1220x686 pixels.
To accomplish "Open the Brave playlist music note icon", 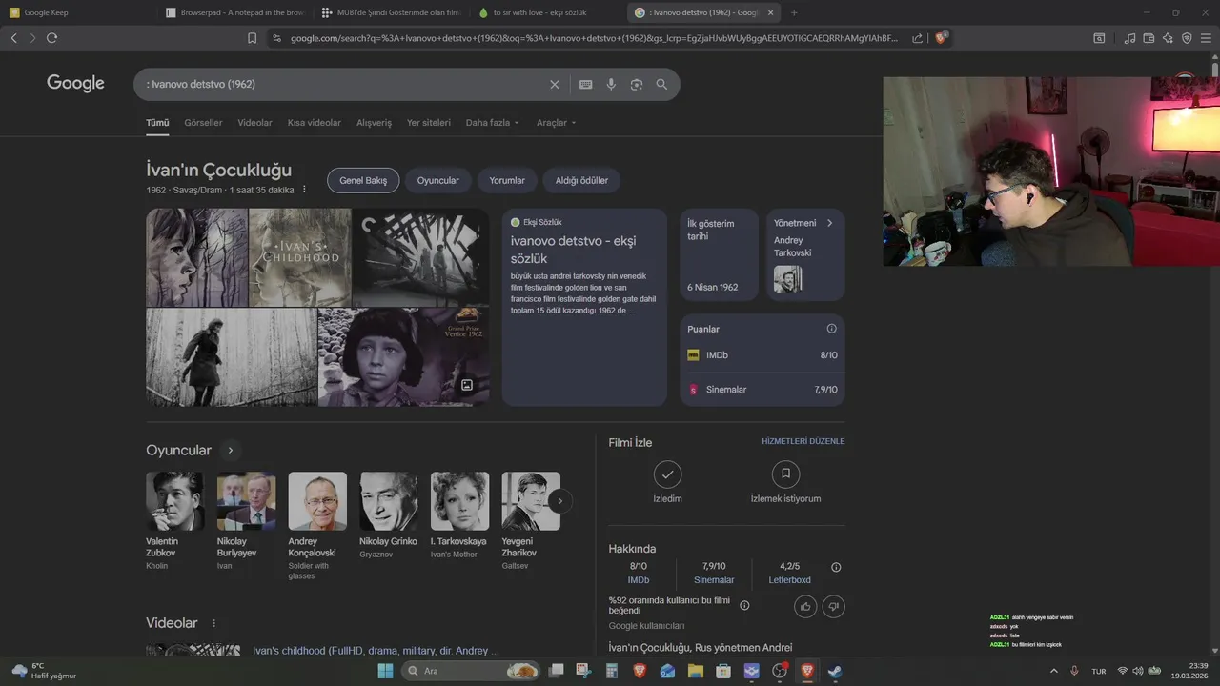I will click(x=1129, y=38).
